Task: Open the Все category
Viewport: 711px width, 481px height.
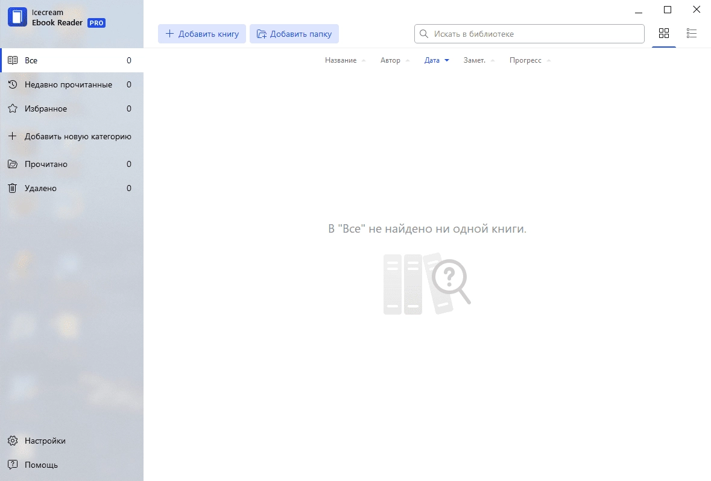Action: [x=72, y=60]
